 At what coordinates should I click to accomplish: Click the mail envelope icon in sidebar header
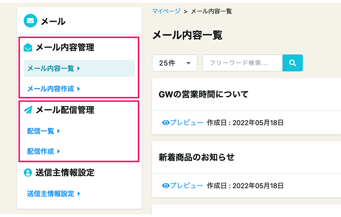(x=30, y=21)
